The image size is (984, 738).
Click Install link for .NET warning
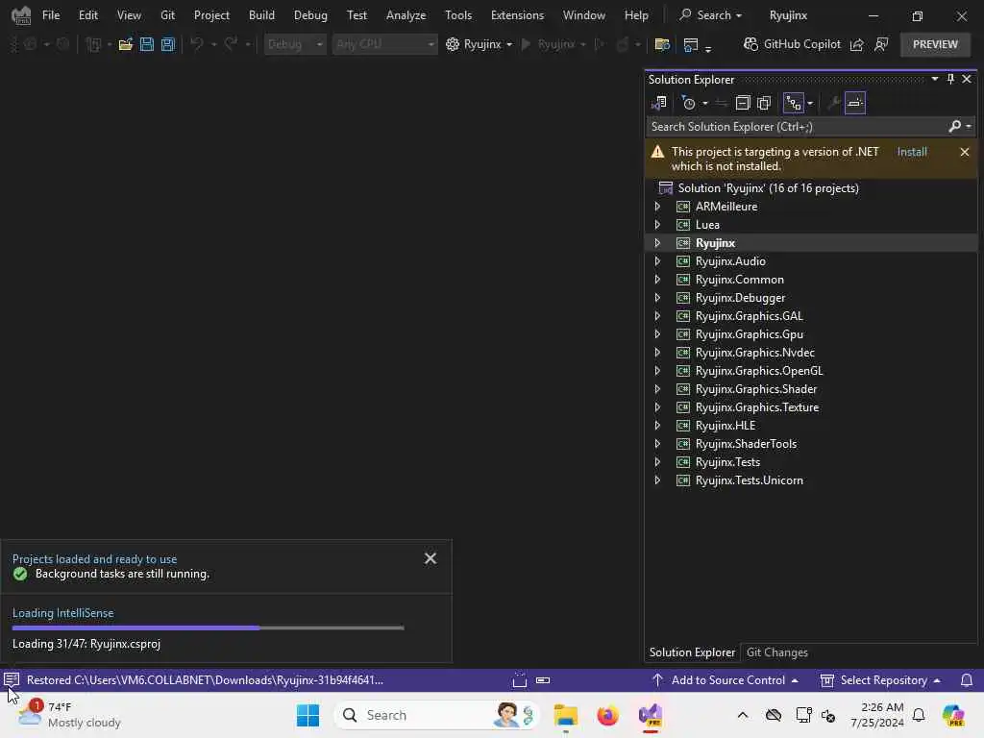912,152
